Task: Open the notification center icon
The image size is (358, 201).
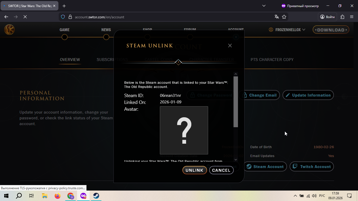Action: 349,196
